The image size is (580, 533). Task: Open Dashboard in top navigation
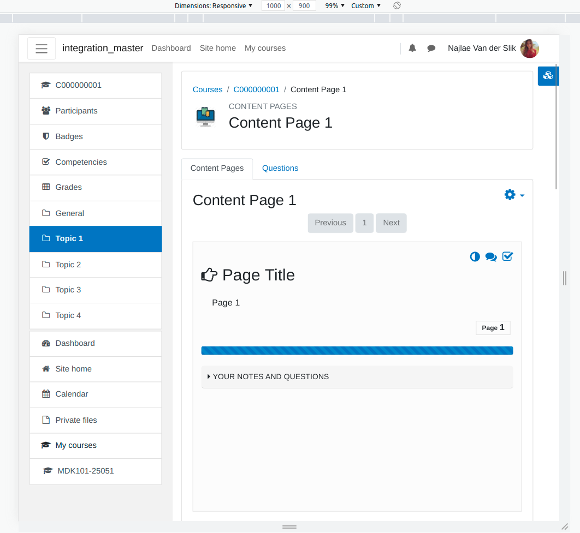click(171, 49)
